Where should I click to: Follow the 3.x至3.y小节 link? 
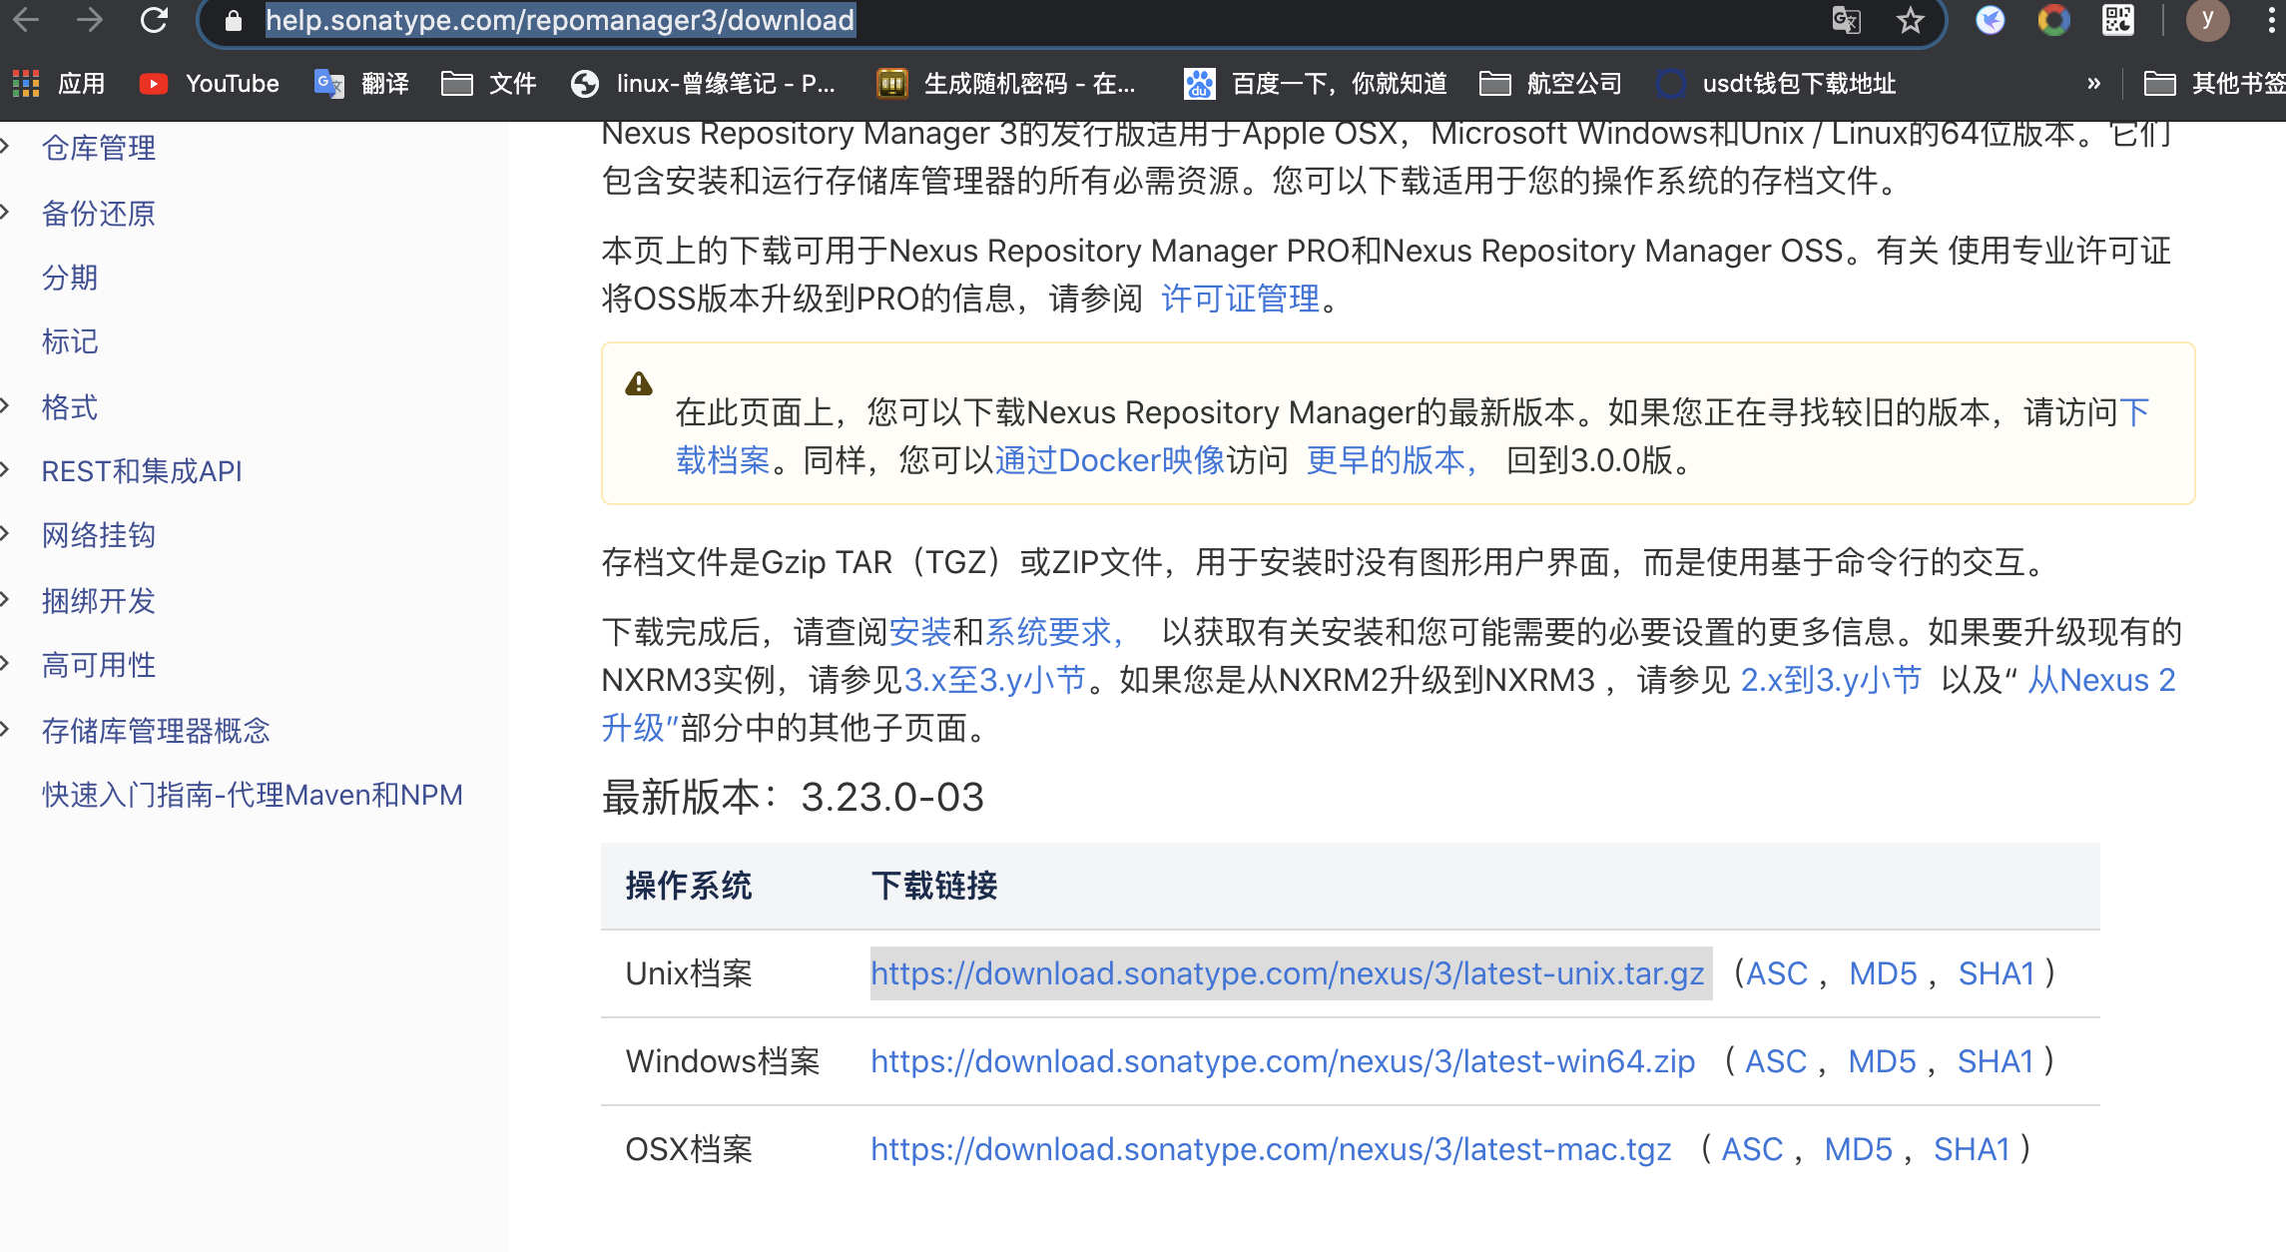pyautogui.click(x=994, y=679)
